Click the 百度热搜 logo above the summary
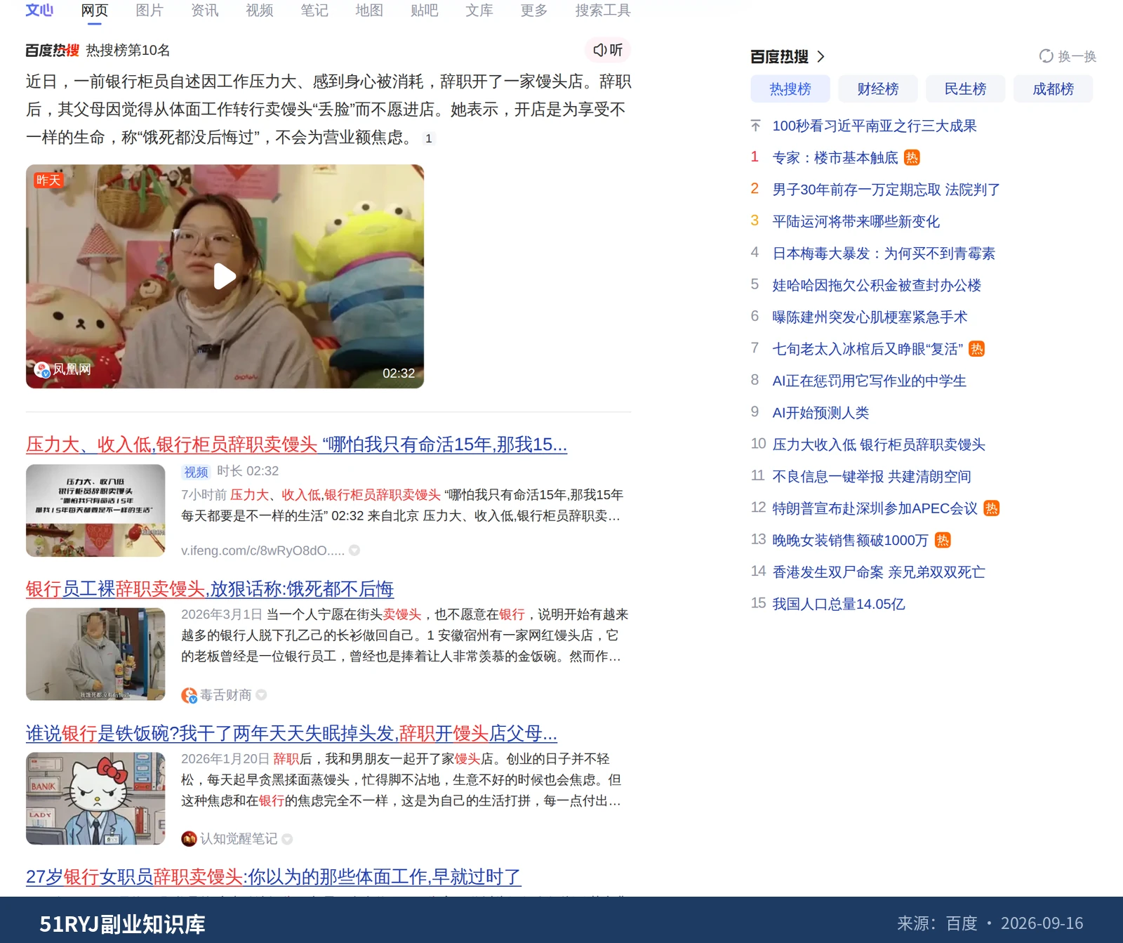The height and width of the screenshot is (943, 1123). (x=52, y=51)
